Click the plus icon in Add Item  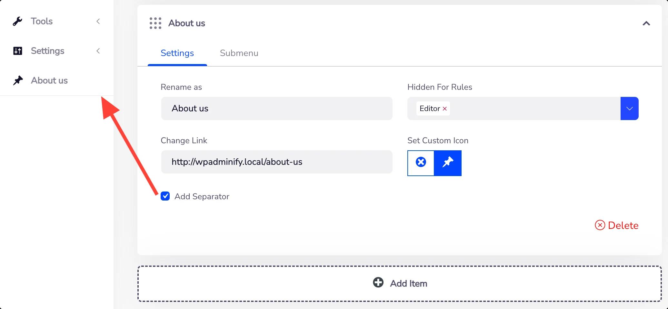pyautogui.click(x=378, y=283)
